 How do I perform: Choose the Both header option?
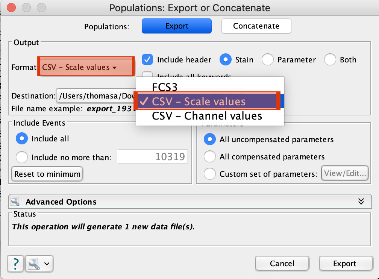point(330,59)
